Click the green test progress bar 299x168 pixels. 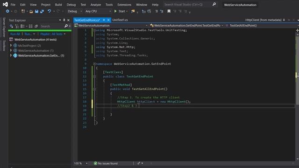pos(40,30)
